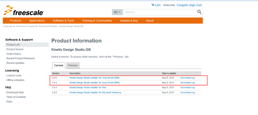Click into the Search input field
This screenshot has width=258, height=115.
point(160,12)
